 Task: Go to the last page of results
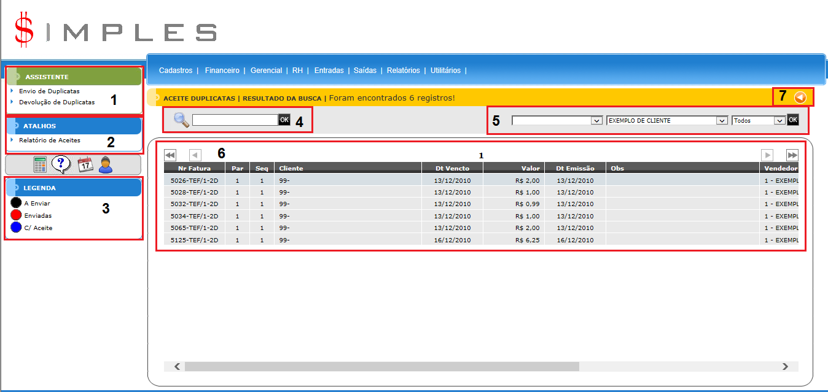792,155
